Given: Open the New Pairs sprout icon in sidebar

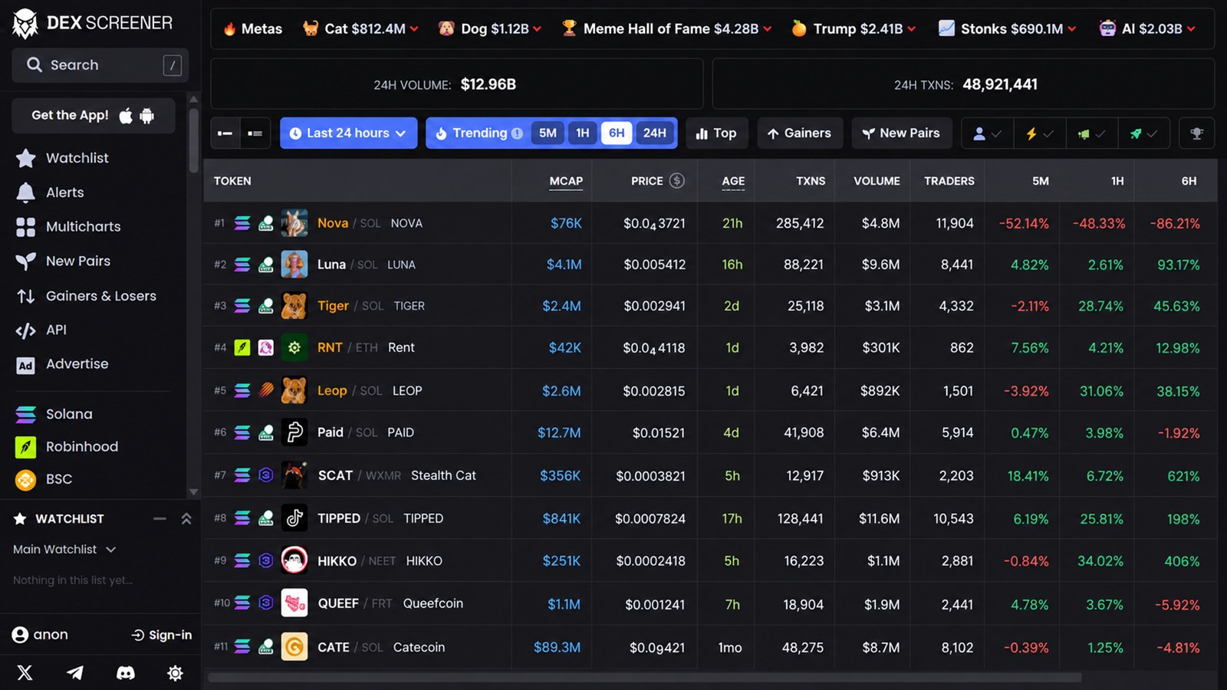Looking at the screenshot, I should (26, 261).
